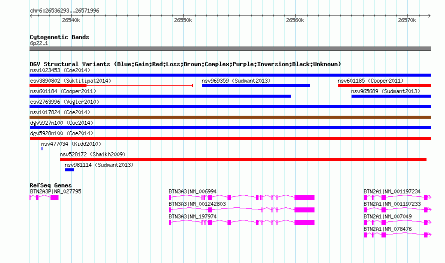The height and width of the screenshot is (263, 445).
Task: Select the nsv601185 (Cooper2011) red bar
Action: point(384,86)
